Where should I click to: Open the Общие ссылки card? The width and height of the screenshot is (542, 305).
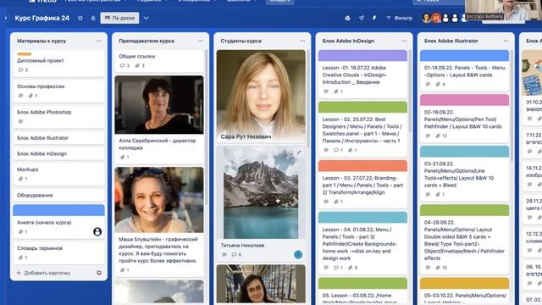(x=159, y=61)
